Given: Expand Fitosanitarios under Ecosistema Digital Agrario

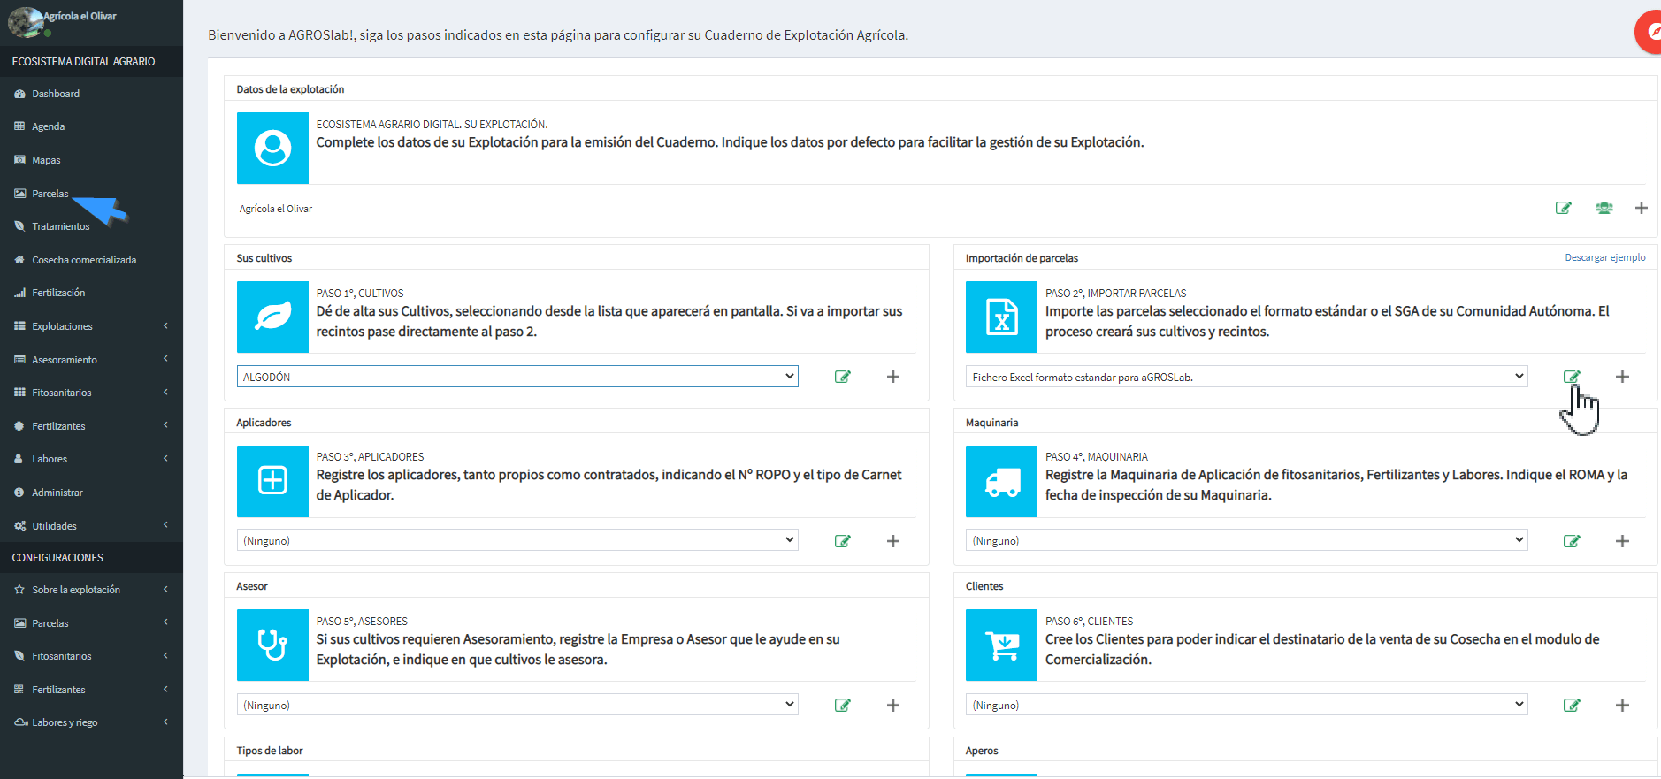Looking at the screenshot, I should (x=91, y=393).
